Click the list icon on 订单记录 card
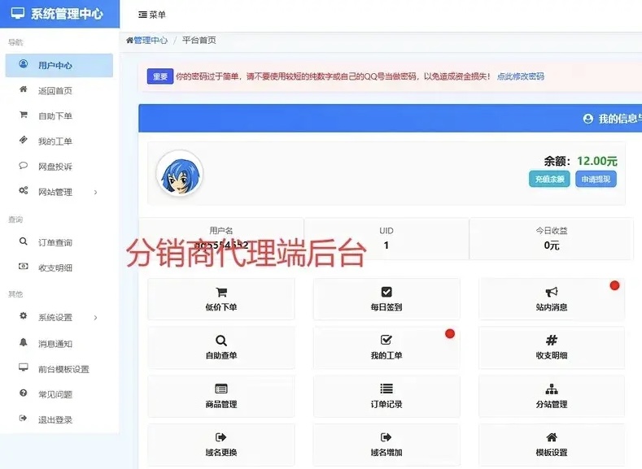642x469 pixels. click(387, 389)
